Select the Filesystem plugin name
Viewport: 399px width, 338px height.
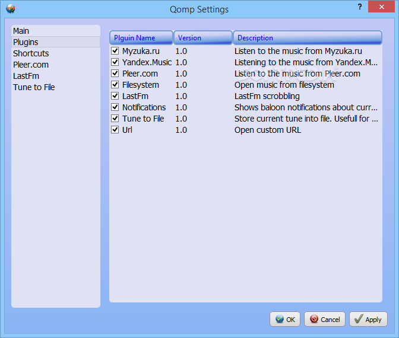(141, 85)
